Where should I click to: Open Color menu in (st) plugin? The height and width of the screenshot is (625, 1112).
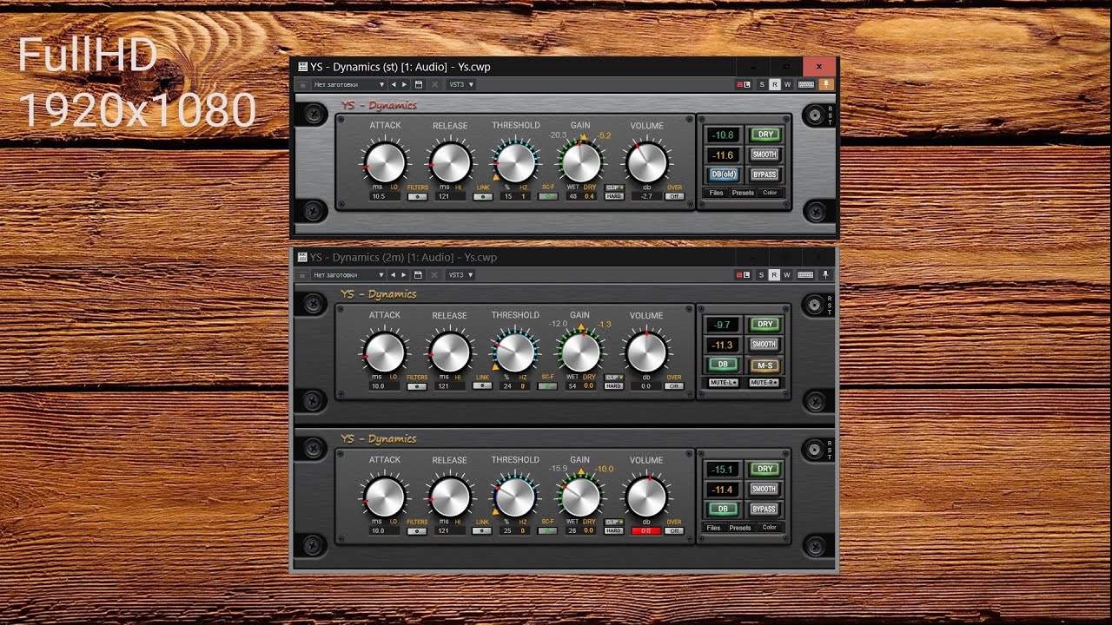pyautogui.click(x=770, y=193)
